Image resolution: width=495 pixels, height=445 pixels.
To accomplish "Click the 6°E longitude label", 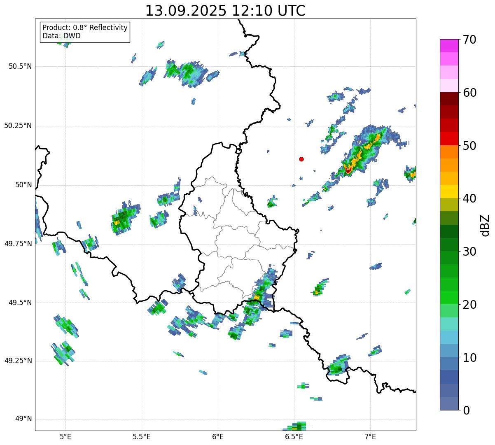I will [x=218, y=436].
